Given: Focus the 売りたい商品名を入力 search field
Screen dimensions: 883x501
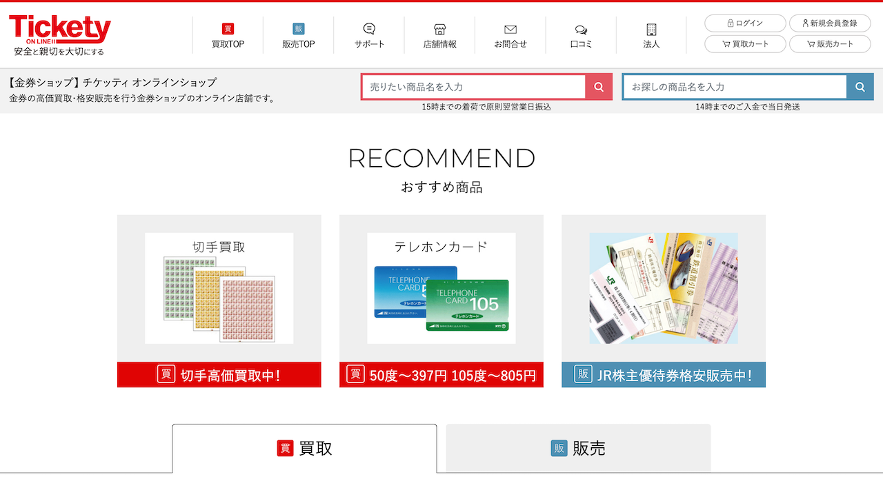Looking at the screenshot, I should (x=473, y=87).
